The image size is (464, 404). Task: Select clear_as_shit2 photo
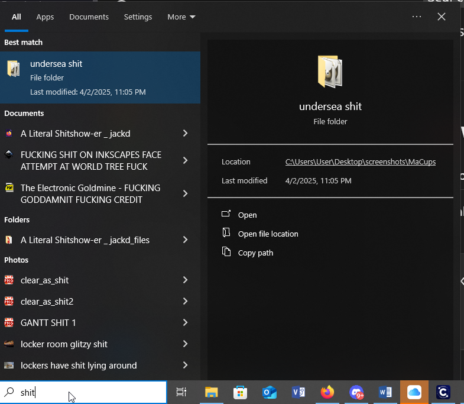[x=47, y=302]
